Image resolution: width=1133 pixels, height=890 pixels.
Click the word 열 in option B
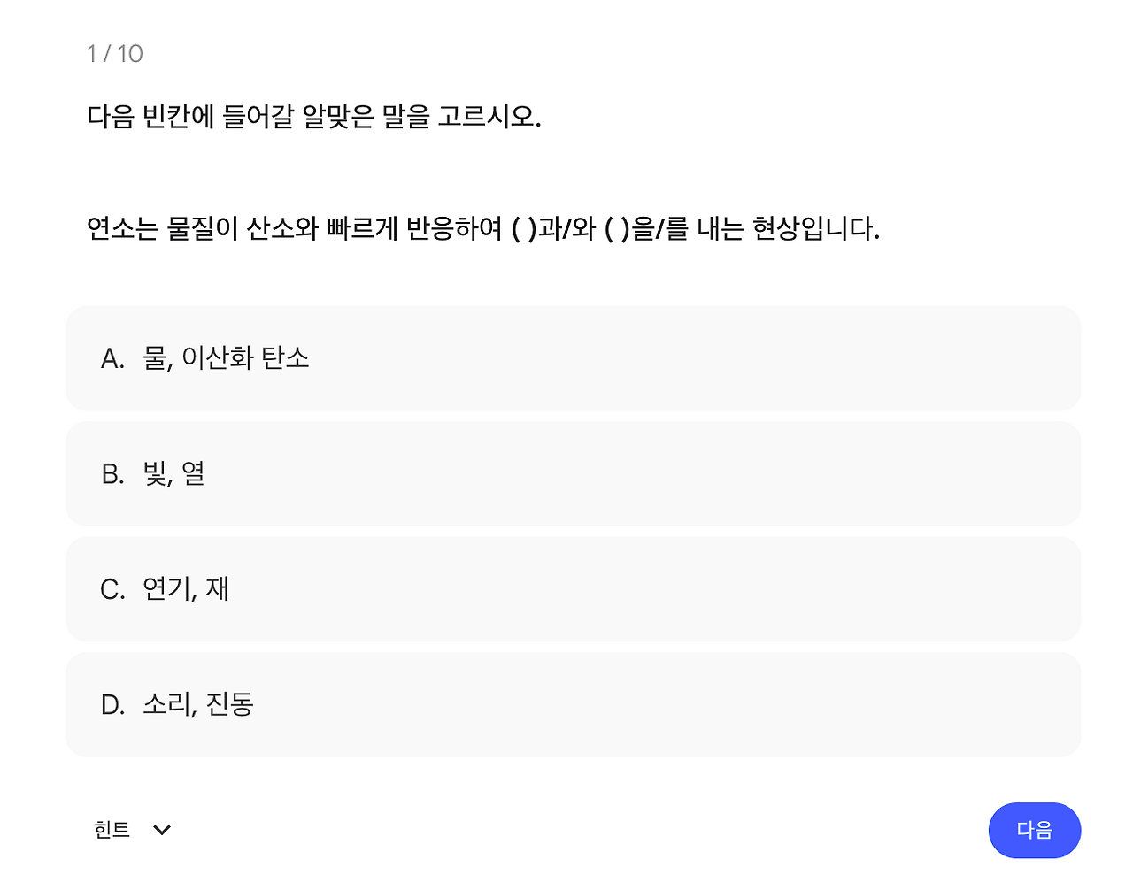194,474
